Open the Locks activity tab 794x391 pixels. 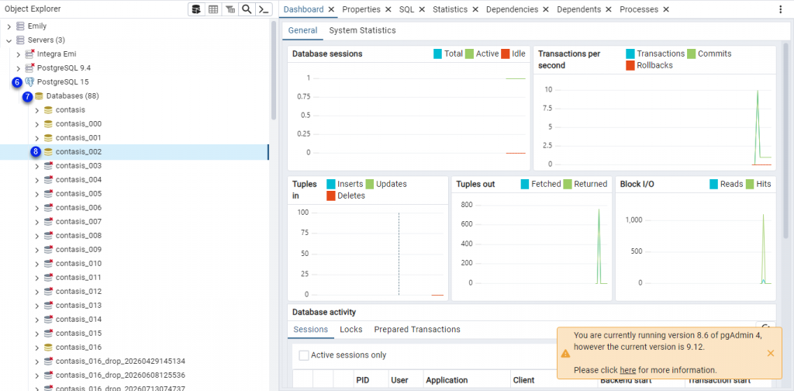pyautogui.click(x=351, y=329)
